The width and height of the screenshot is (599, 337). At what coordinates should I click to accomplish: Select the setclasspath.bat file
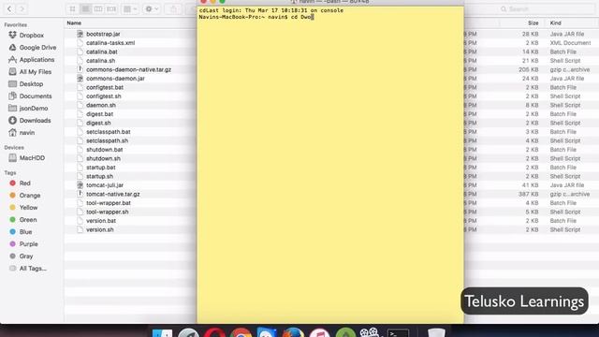coord(109,132)
